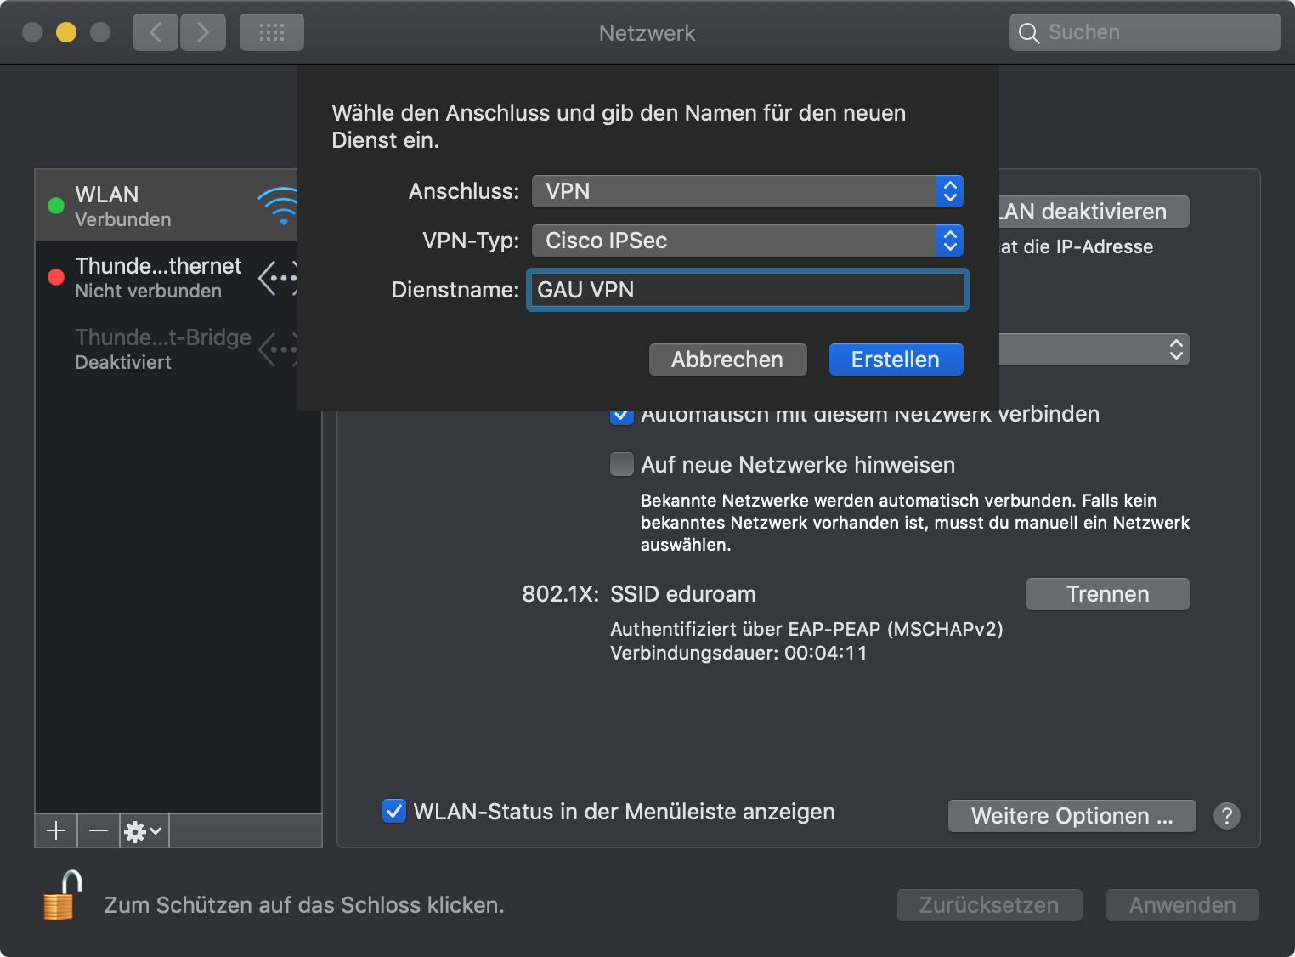The height and width of the screenshot is (957, 1295).
Task: Focus the Suchen search field
Action: coord(1145,32)
